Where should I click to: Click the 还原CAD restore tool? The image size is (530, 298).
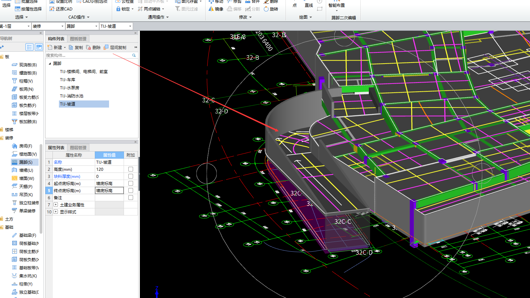(x=61, y=9)
